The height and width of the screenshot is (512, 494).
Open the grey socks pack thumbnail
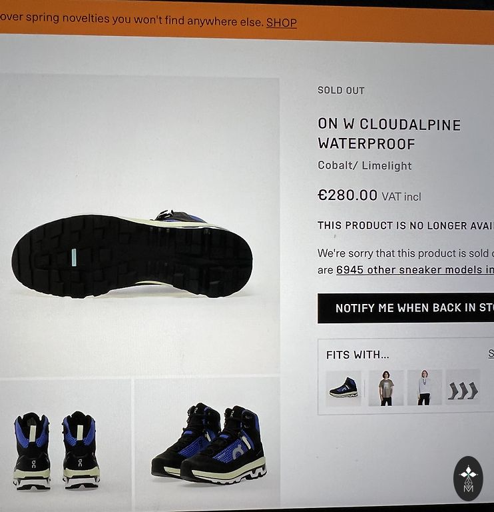(463, 387)
